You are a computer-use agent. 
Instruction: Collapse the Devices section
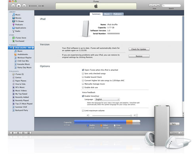[x=10, y=45]
